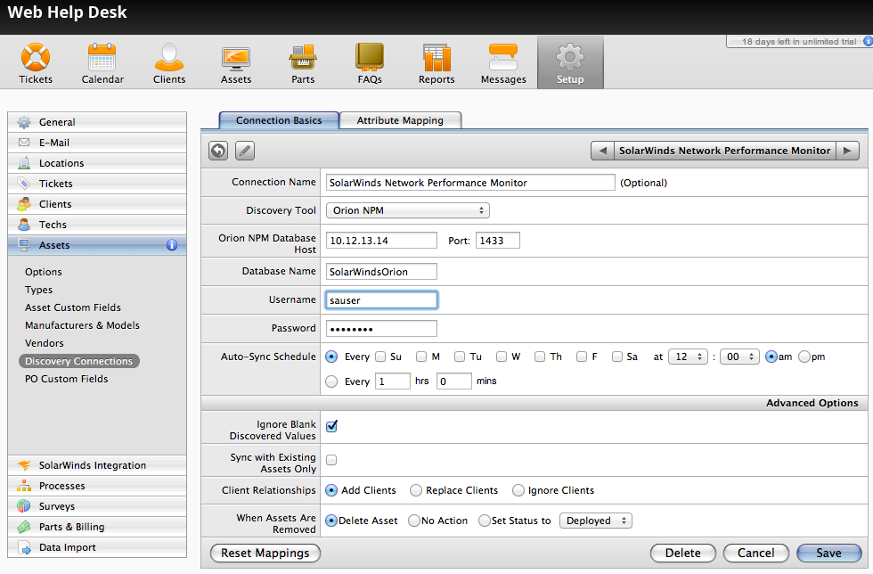Click the Password field

(x=381, y=329)
